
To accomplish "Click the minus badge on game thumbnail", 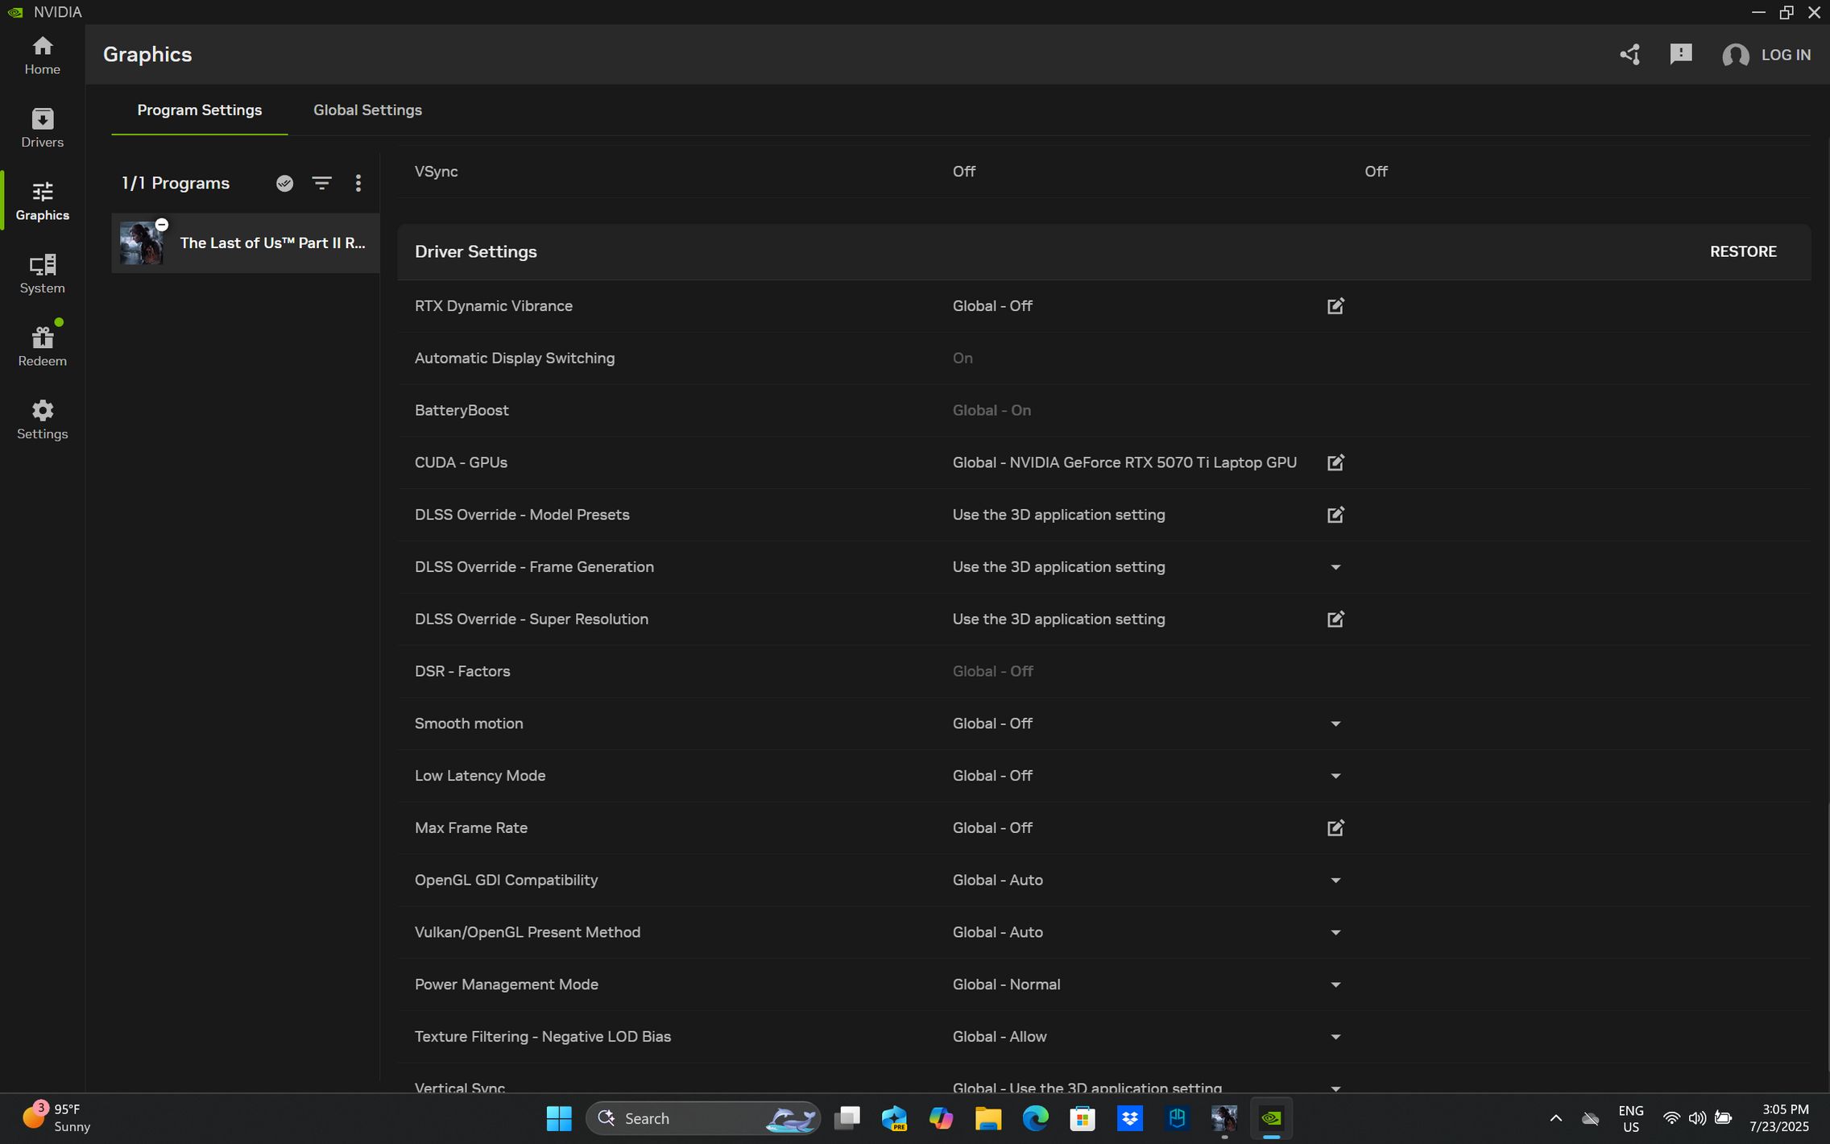I will coord(162,225).
